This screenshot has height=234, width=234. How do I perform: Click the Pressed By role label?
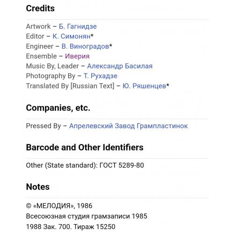pyautogui.click(x=44, y=126)
